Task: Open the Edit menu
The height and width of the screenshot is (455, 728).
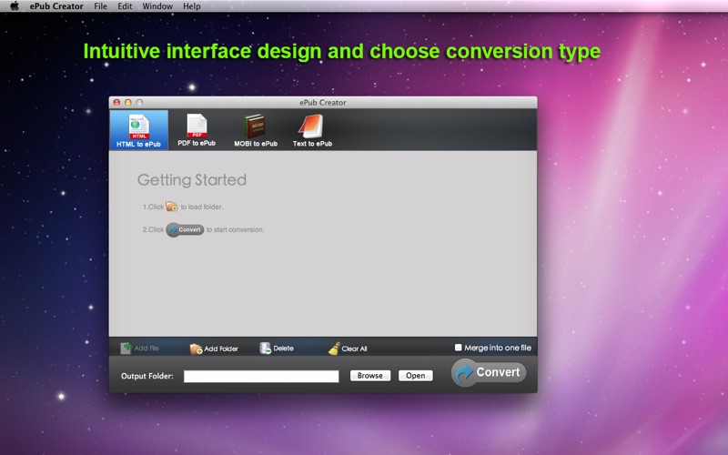Action: (x=125, y=6)
